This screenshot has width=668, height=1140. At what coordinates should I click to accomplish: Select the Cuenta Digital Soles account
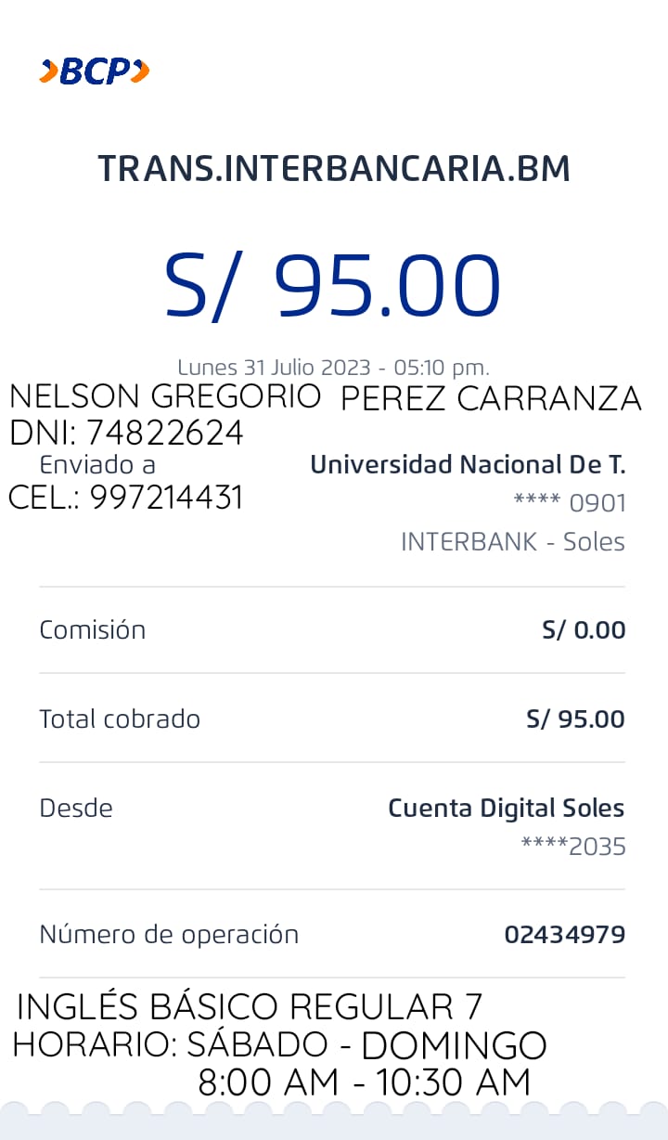[506, 808]
